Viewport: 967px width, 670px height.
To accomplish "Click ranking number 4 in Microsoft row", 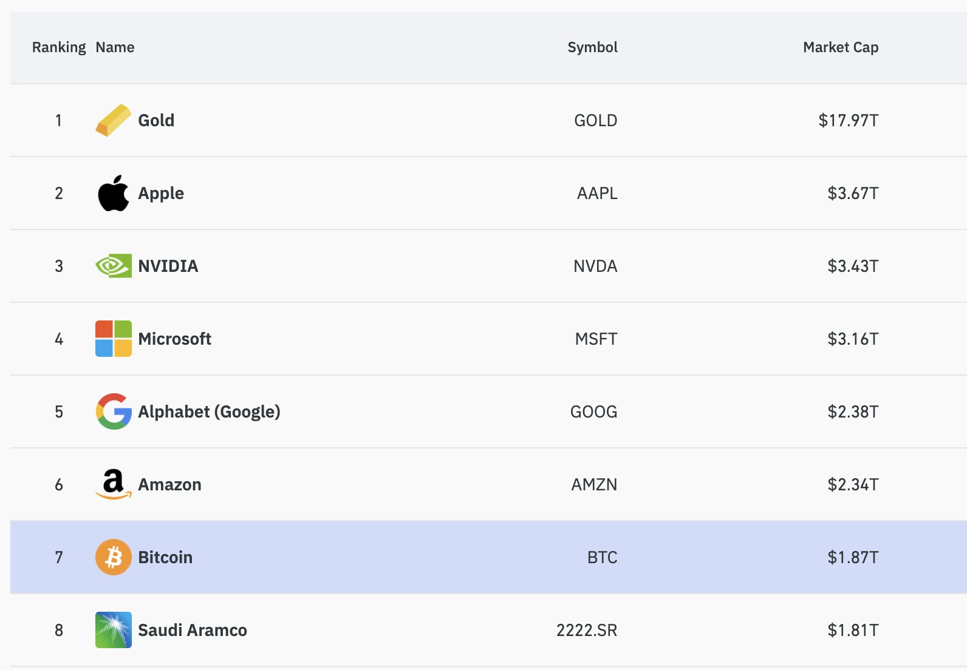I will click(59, 339).
